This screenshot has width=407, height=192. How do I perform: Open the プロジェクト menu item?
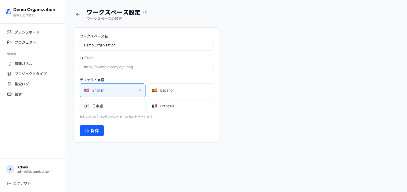click(x=32, y=42)
